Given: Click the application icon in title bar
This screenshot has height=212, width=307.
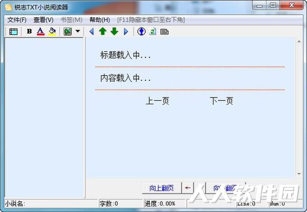Looking at the screenshot, I should click(9, 7).
